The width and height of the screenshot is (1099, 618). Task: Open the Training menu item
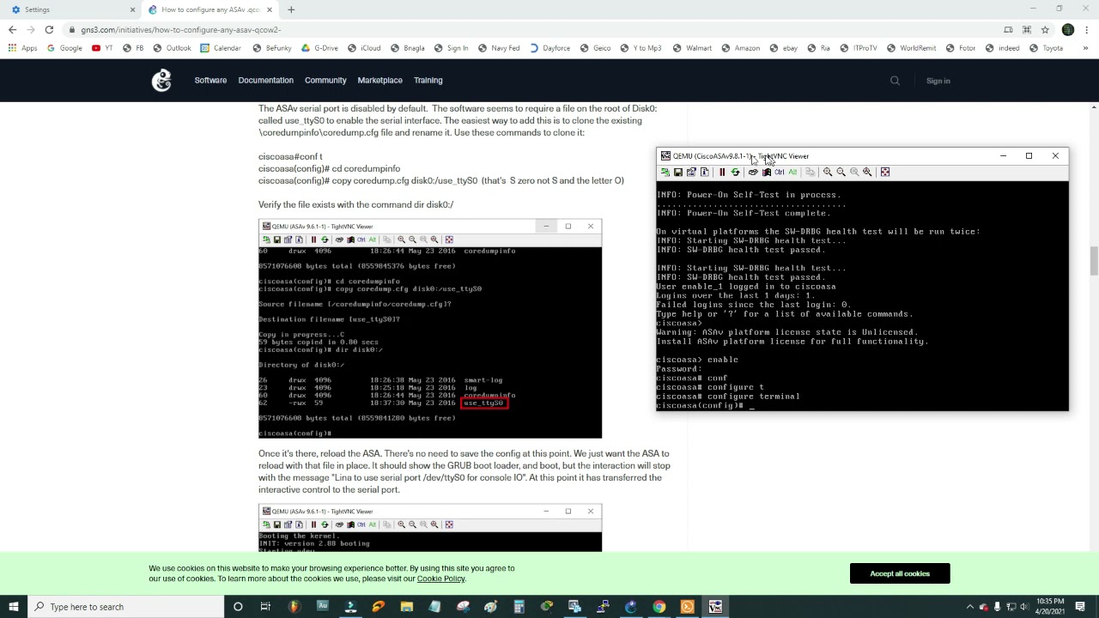(x=428, y=81)
